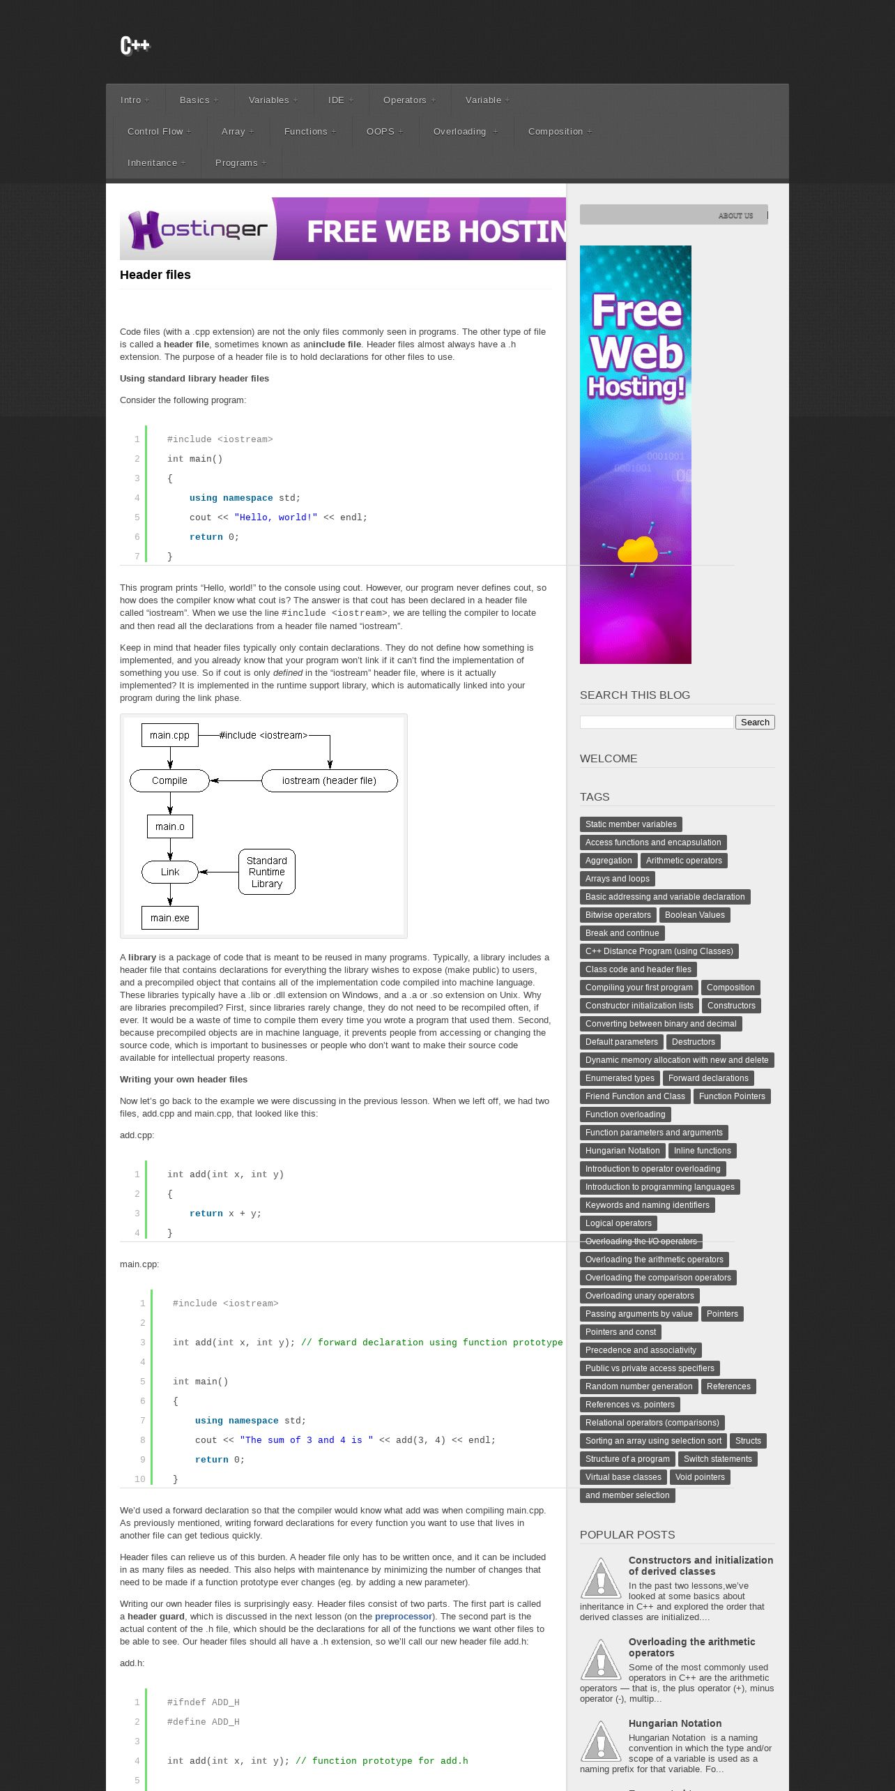
Task: Select the Enumerated types tag
Action: pyautogui.click(x=620, y=1078)
